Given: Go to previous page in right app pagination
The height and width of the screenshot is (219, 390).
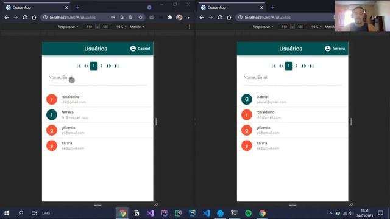Looking at the screenshot, I should [x=281, y=66].
